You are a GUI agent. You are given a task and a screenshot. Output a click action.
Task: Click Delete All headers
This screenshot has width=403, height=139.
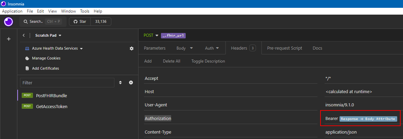coord(171,61)
